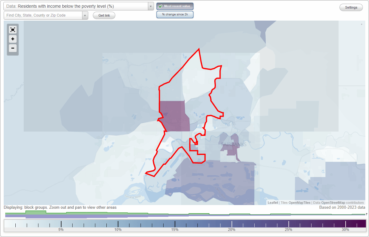Open the Leaflet attribution link
This screenshot has width=369, height=237.
coord(273,203)
